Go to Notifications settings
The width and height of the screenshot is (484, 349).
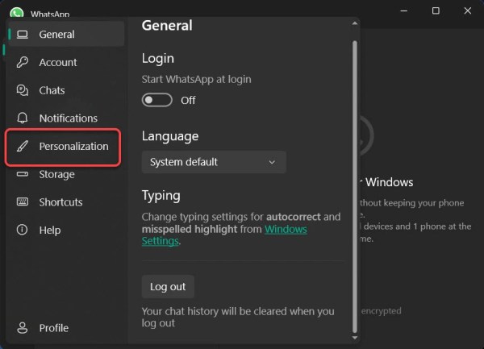(x=66, y=118)
